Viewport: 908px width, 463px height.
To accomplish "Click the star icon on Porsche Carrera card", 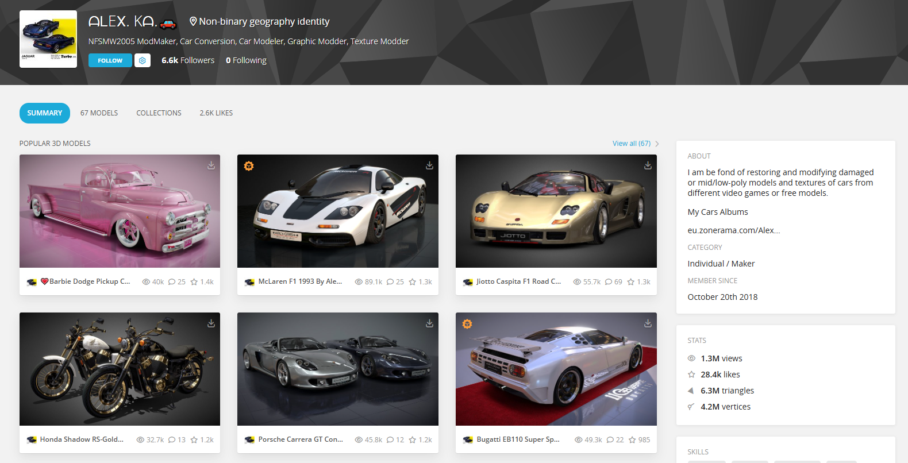I will 413,440.
